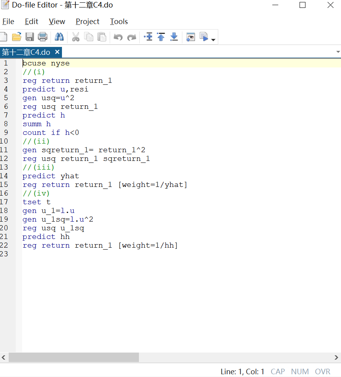This screenshot has width=341, height=377.
Task: Open the Project menu
Action: point(87,22)
